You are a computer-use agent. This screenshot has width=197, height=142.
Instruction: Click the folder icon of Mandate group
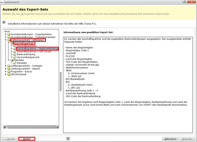point(12,60)
